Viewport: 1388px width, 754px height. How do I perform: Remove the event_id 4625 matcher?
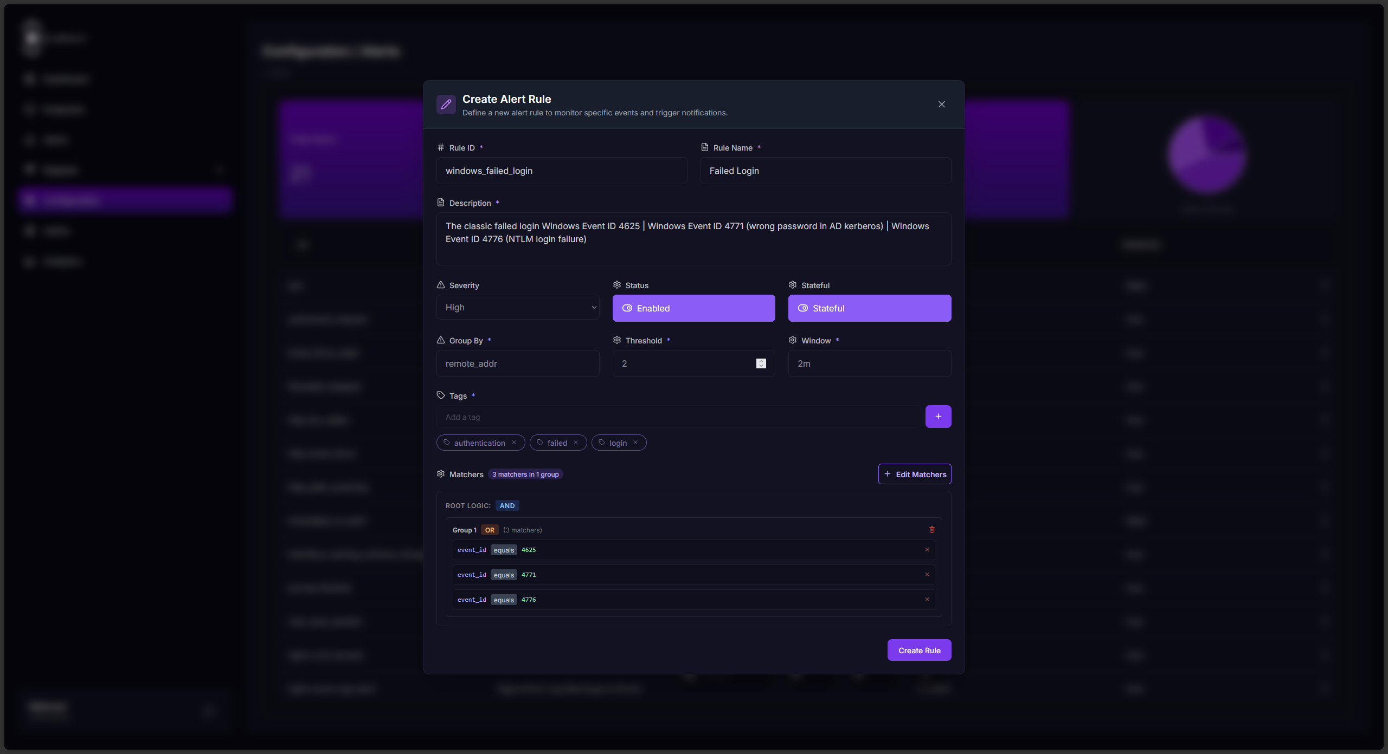click(927, 550)
